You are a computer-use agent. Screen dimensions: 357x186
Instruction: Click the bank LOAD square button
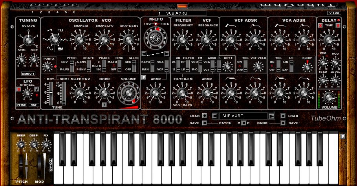(x=283, y=116)
